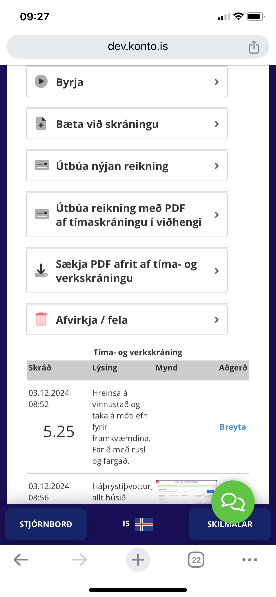Expand the Afvirkja / fela row chevron
276x597 pixels.
point(217,320)
